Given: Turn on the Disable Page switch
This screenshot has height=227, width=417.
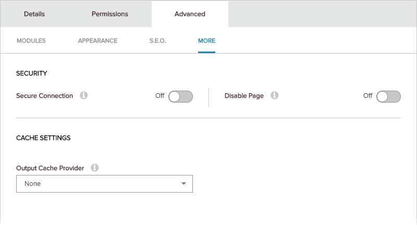Looking at the screenshot, I should [388, 96].
